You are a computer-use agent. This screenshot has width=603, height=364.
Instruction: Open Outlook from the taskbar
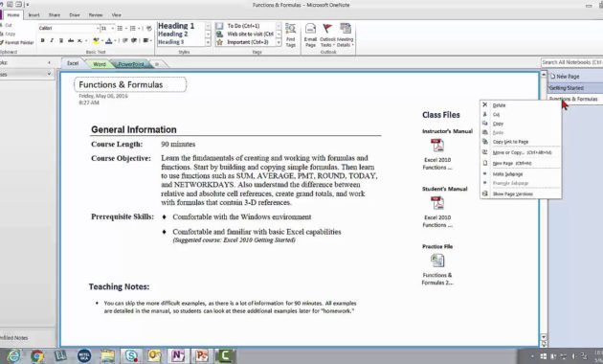[x=154, y=356]
